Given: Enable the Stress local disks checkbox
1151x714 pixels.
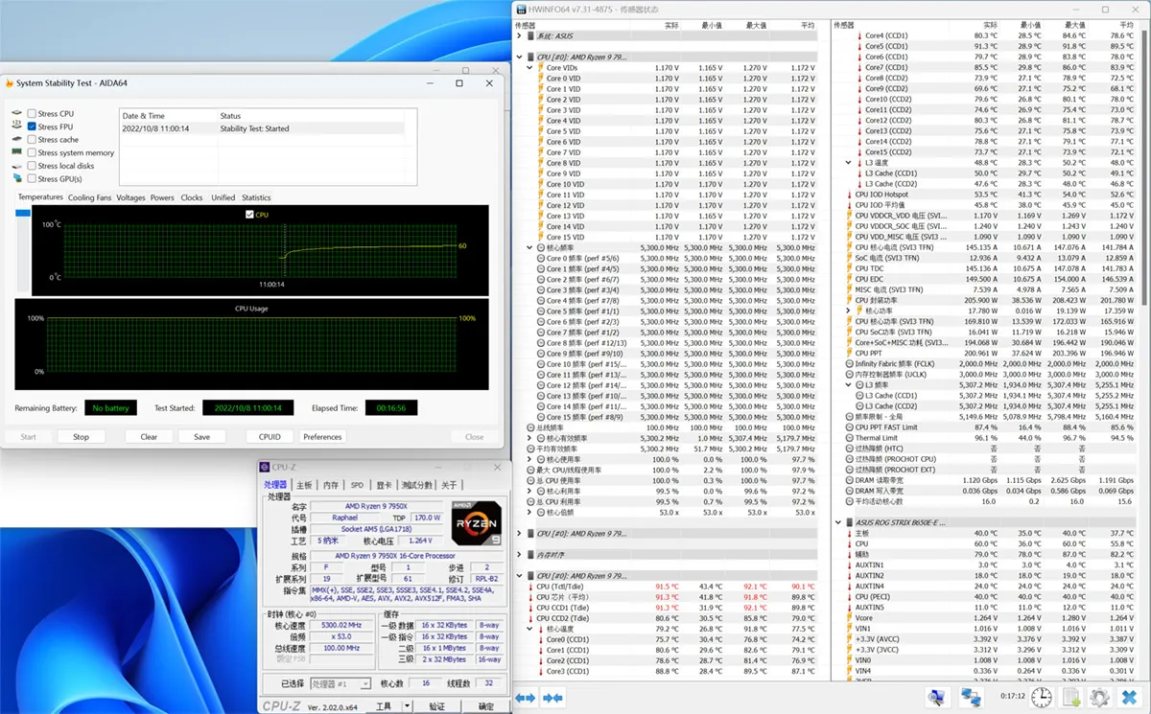Looking at the screenshot, I should (32, 166).
